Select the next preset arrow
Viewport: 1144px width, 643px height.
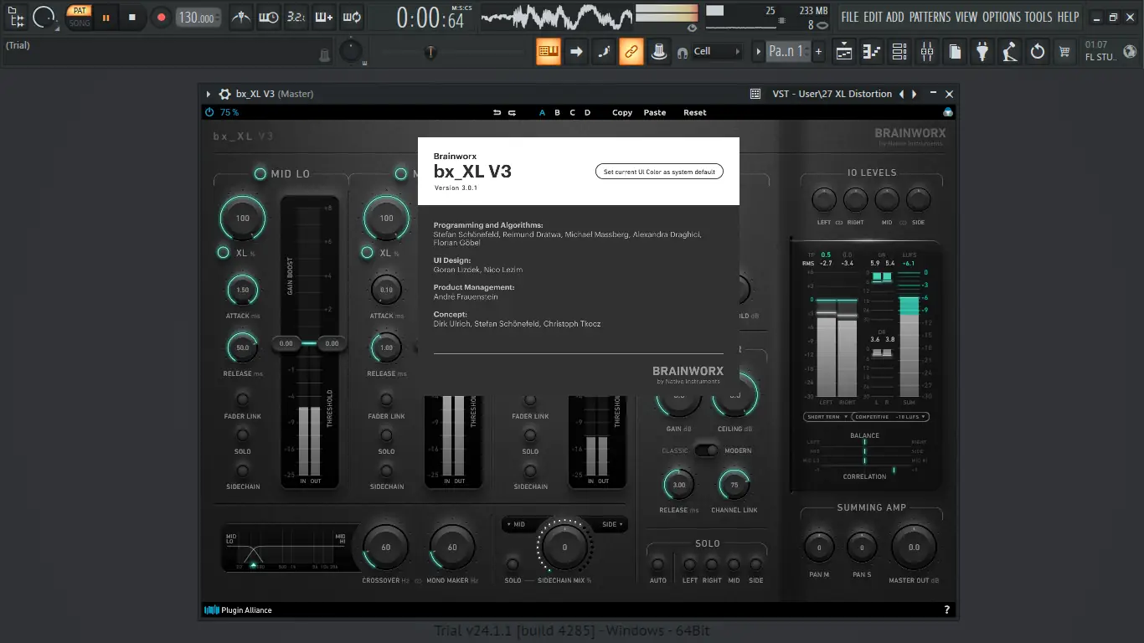(x=915, y=95)
